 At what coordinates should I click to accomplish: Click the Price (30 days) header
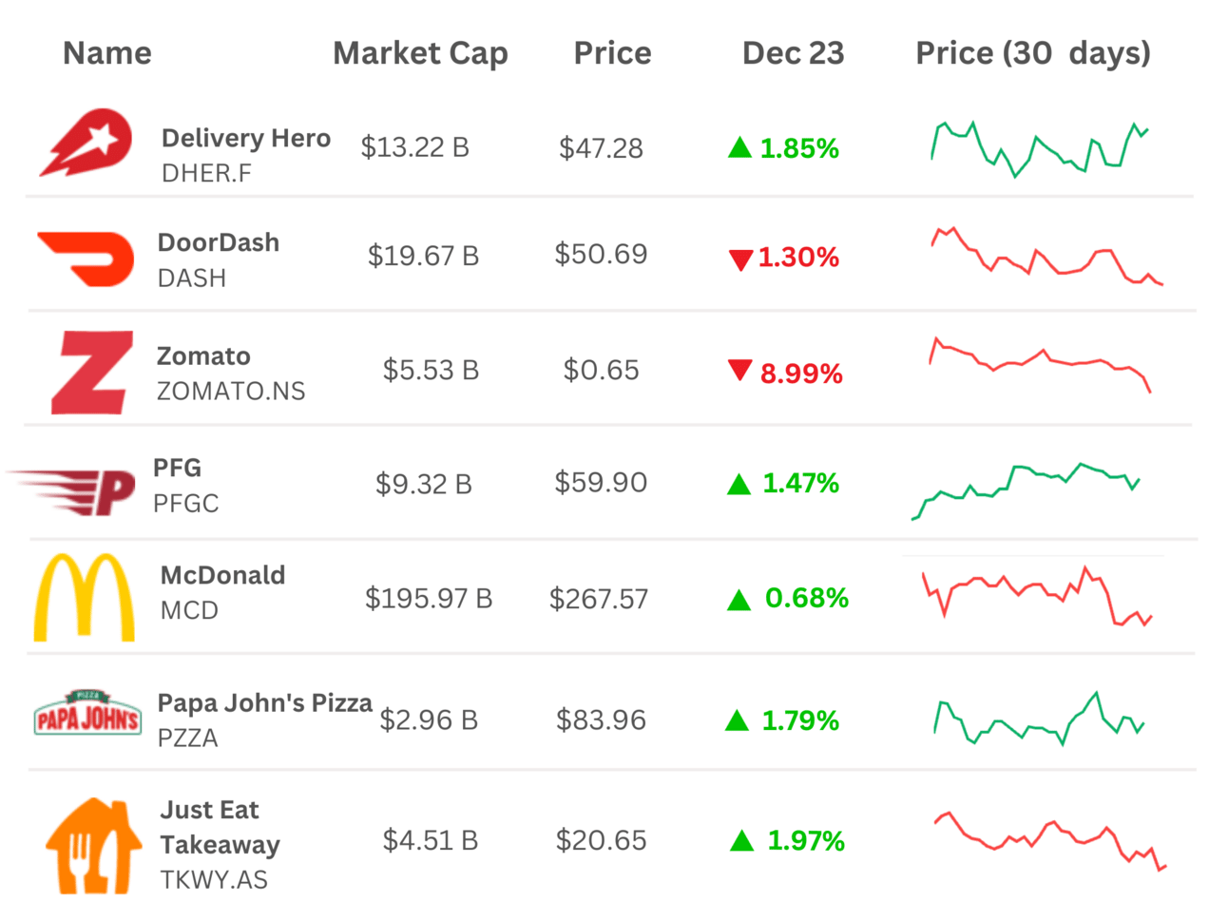(x=1033, y=53)
